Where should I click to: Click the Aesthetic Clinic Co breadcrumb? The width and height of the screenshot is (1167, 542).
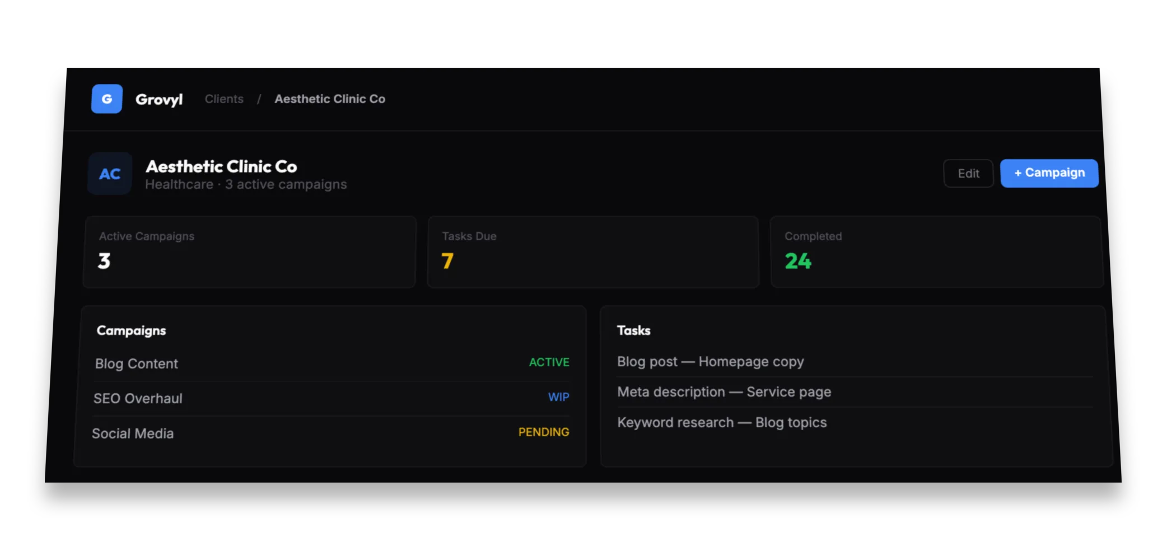[x=330, y=99]
